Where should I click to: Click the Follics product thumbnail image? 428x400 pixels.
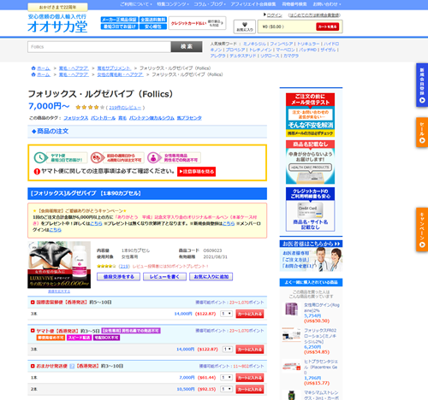(59, 265)
